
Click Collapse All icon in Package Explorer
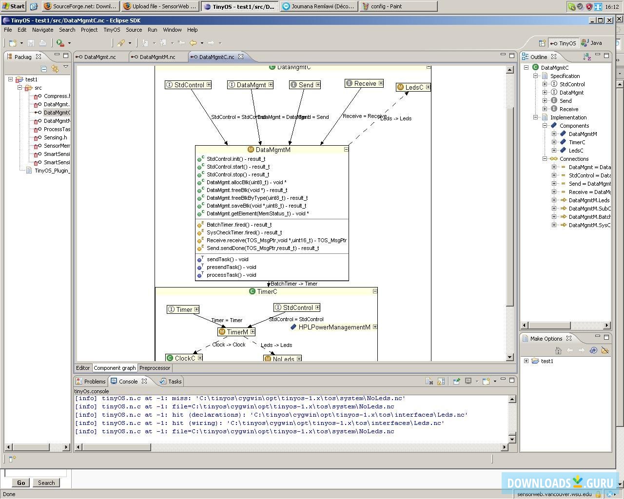coord(44,69)
